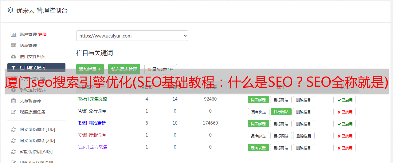393x163 pixels.
Task: Click the refresh icon for 同义词伪原创[1版]
Action: click(14, 129)
